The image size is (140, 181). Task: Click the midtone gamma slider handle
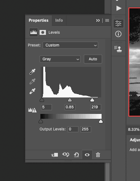pyautogui.click(x=70, y=100)
